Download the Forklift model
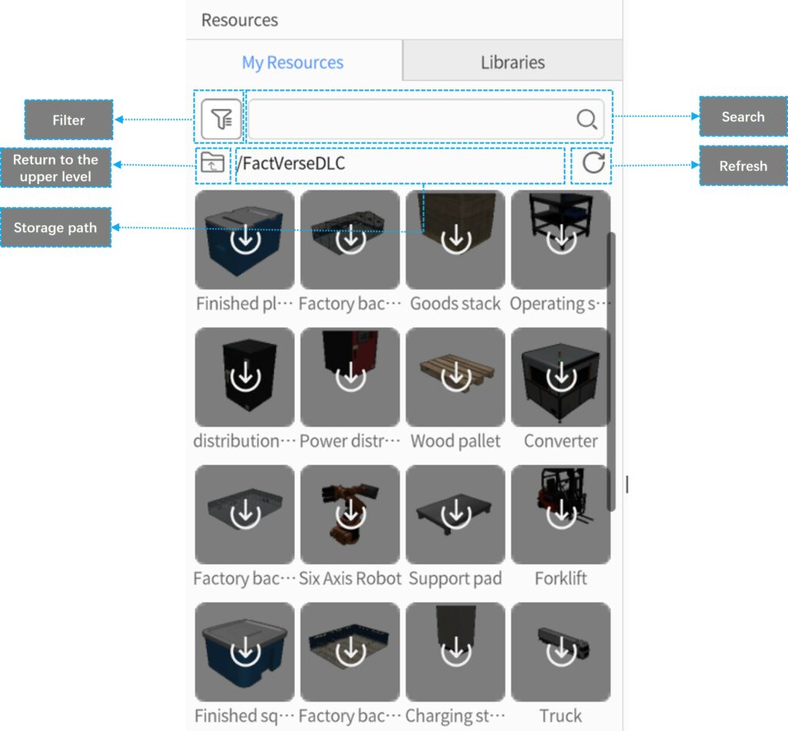This screenshot has height=731, width=788. (x=561, y=514)
